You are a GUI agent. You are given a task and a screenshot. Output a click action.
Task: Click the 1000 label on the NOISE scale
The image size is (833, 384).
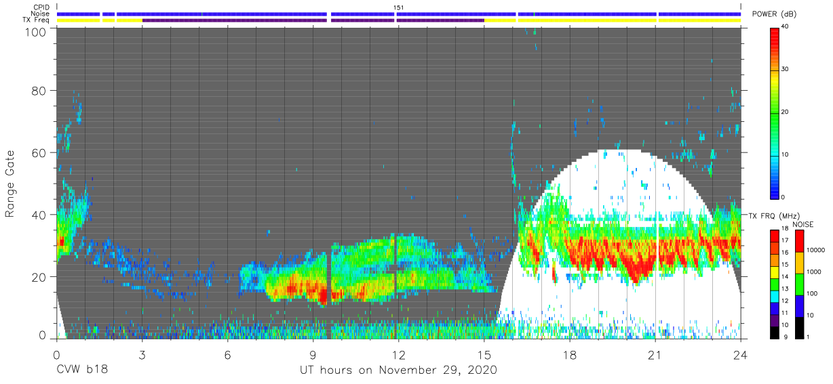coord(815,271)
